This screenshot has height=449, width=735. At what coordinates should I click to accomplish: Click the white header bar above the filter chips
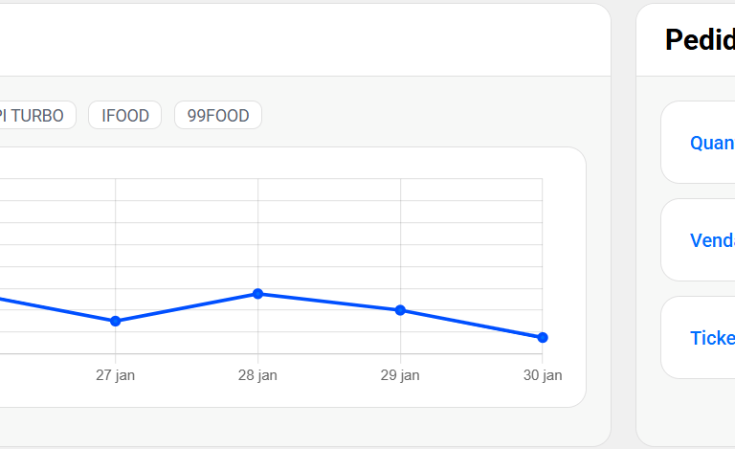pyautogui.click(x=287, y=40)
